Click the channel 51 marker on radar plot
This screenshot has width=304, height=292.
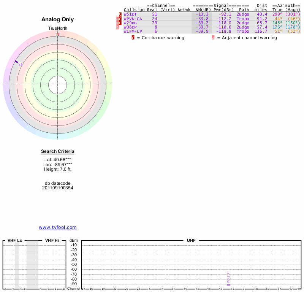16,62
